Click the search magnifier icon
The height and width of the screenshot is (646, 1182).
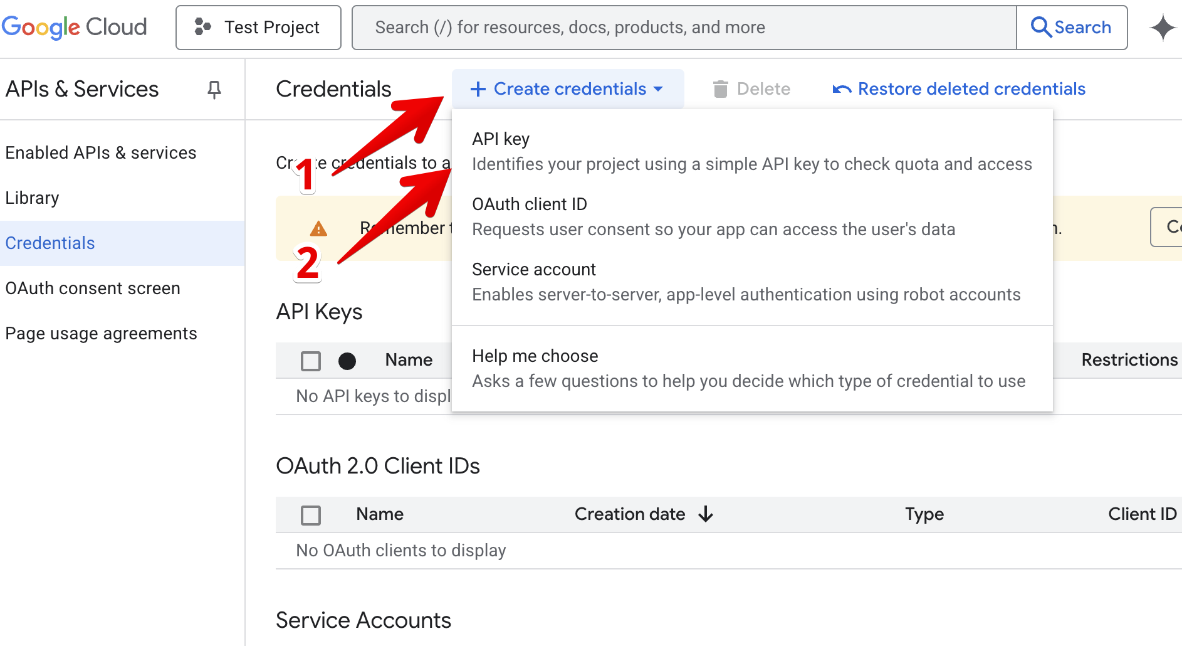1041,28
